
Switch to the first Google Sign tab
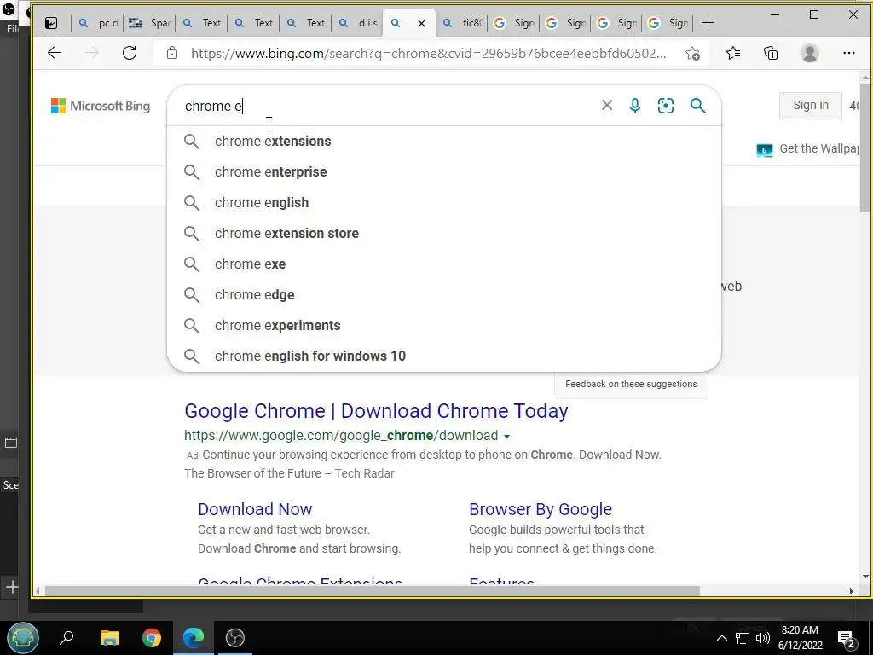[x=514, y=23]
